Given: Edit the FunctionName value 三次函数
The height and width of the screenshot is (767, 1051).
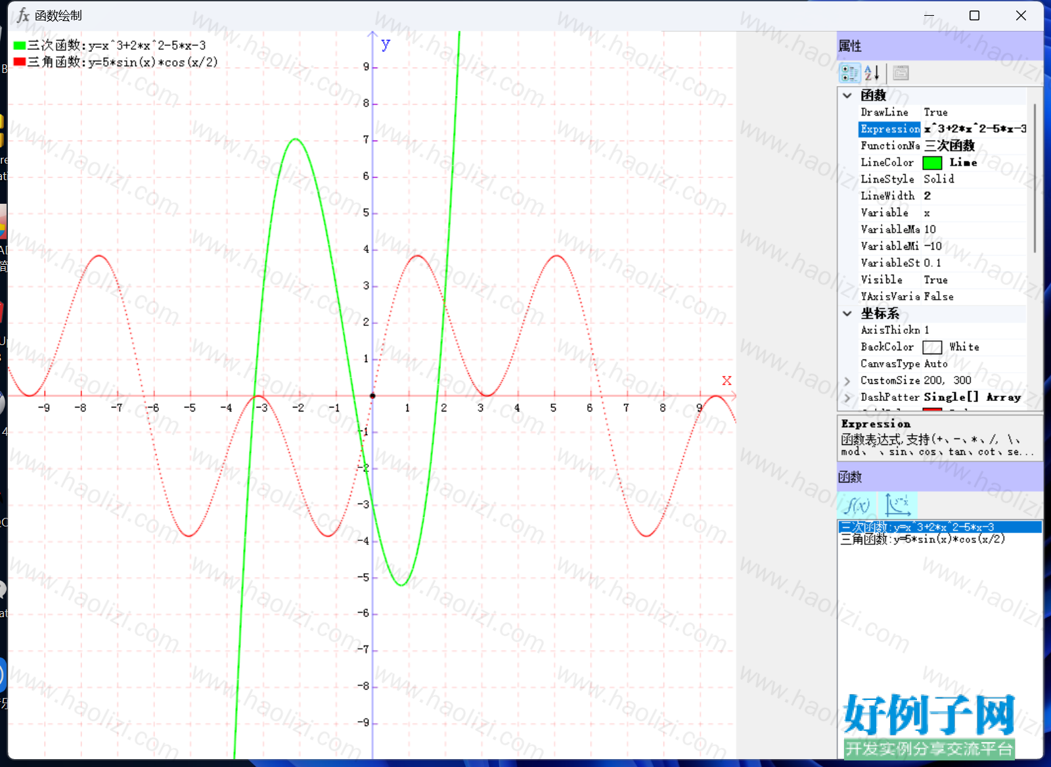Looking at the screenshot, I should [x=974, y=146].
